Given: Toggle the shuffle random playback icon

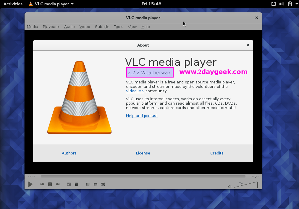Looking at the screenshot, I should (x=103, y=184).
